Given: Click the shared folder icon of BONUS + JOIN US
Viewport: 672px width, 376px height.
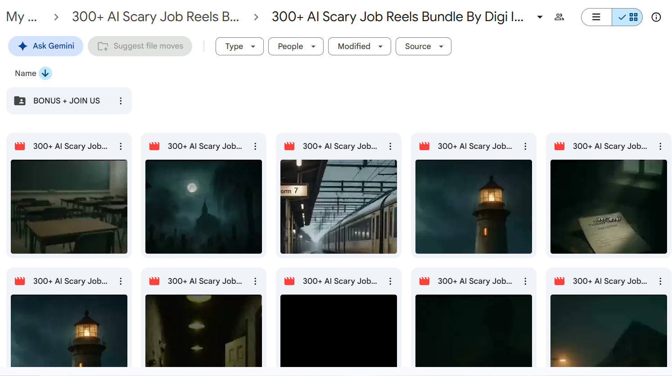Looking at the screenshot, I should [20, 101].
